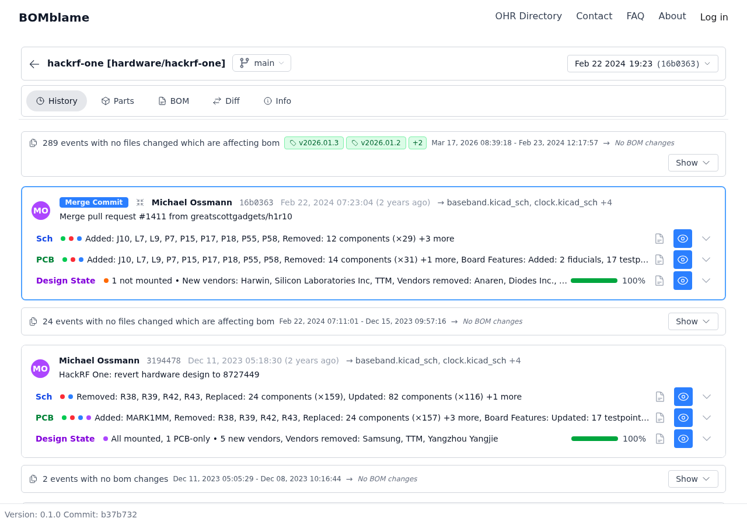Screen dimensions: 747x525
Task: Click the +2 additional tags badge
Action: tap(417, 143)
